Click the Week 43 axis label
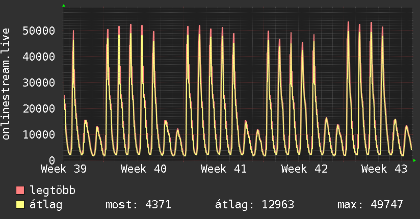 384,169
